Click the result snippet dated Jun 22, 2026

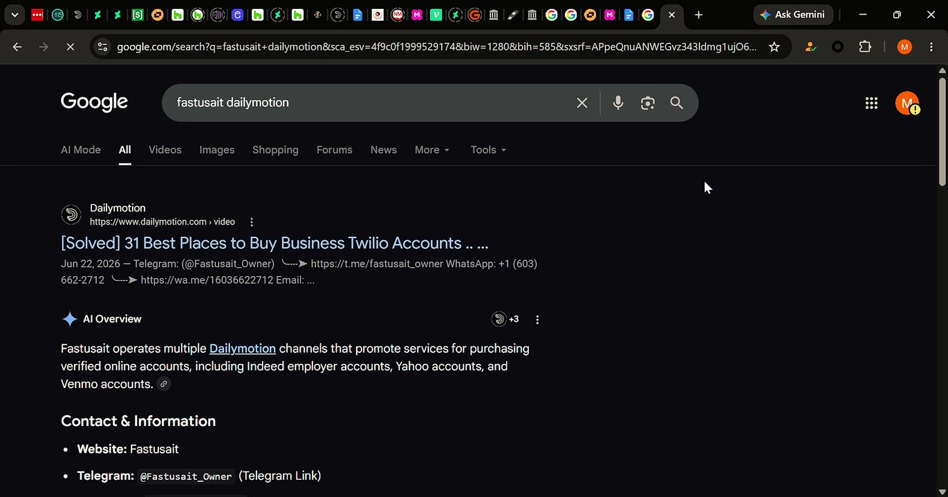tap(299, 272)
